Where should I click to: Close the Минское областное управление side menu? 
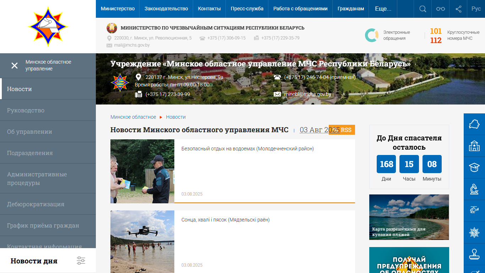[x=15, y=65]
